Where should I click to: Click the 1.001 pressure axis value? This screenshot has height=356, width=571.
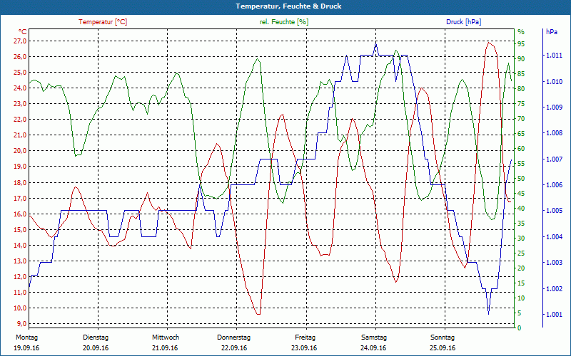pos(554,315)
